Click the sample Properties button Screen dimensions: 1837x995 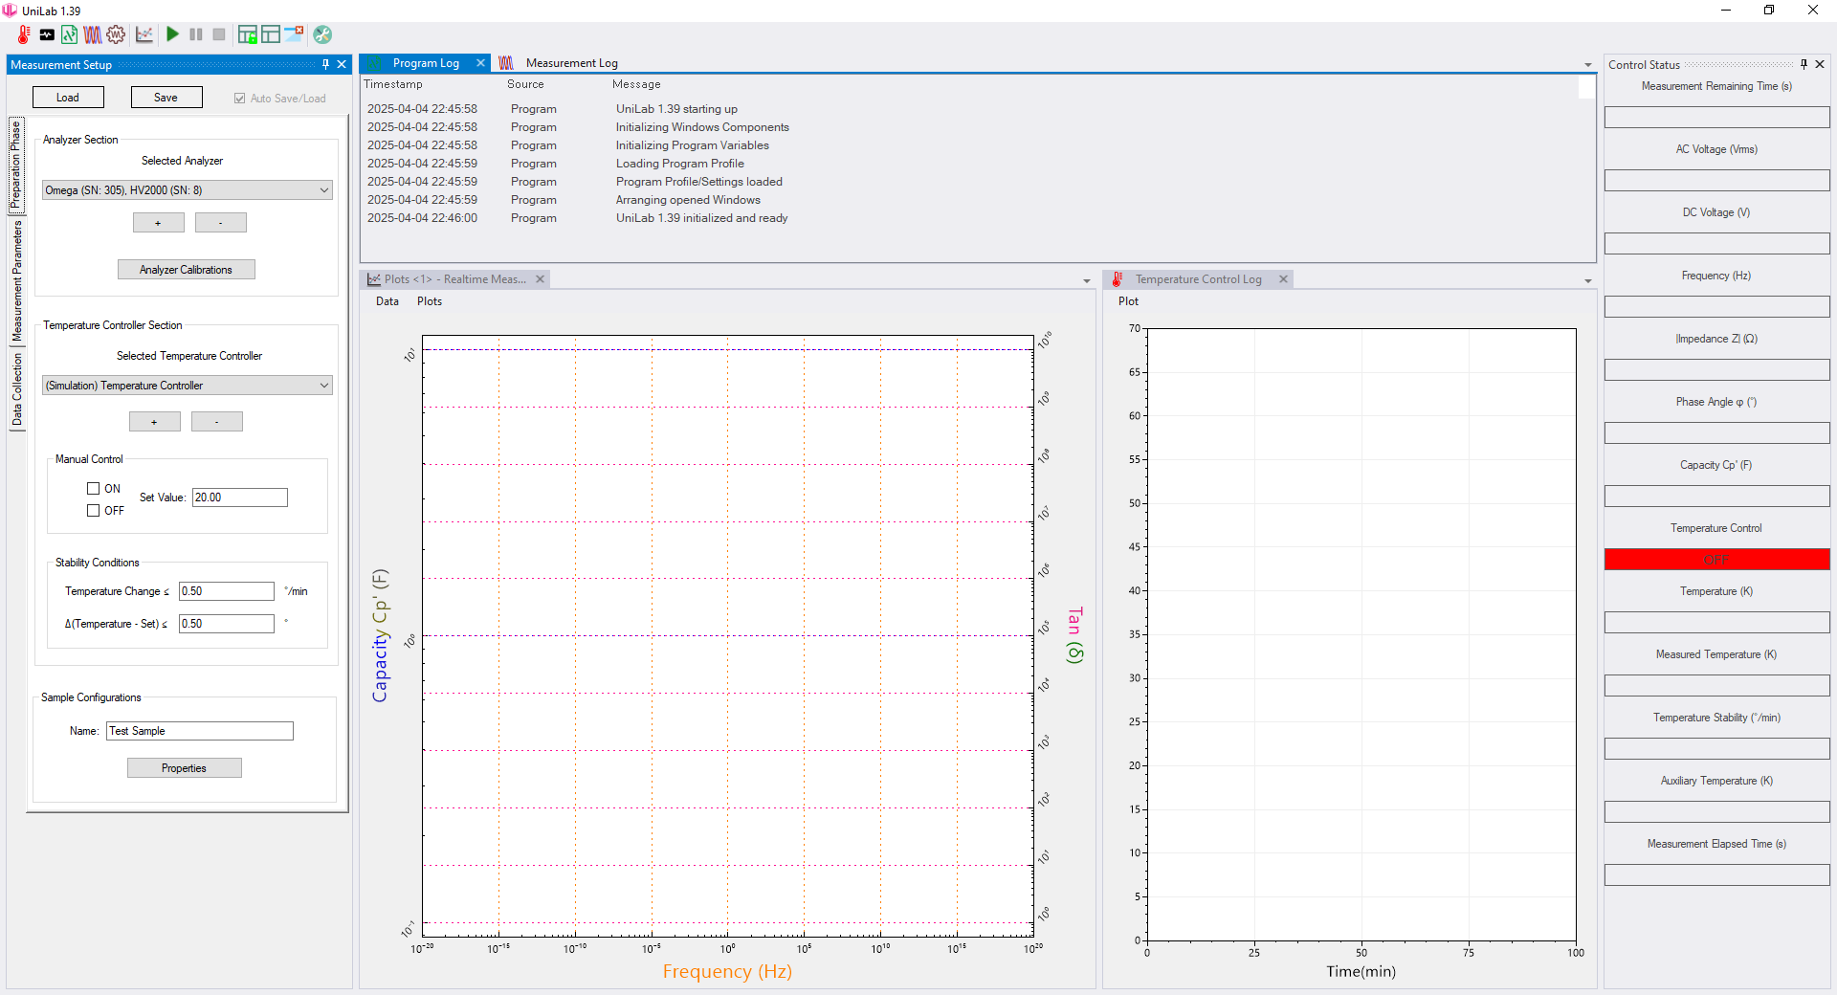point(184,768)
